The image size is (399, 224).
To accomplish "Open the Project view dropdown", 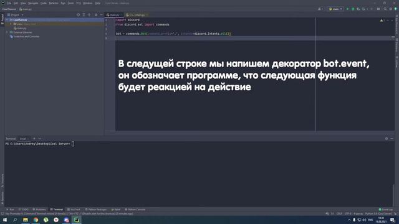I will (x=16, y=15).
